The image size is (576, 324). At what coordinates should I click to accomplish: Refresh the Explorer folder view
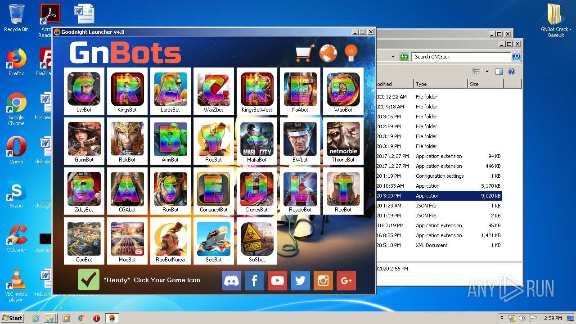404,57
